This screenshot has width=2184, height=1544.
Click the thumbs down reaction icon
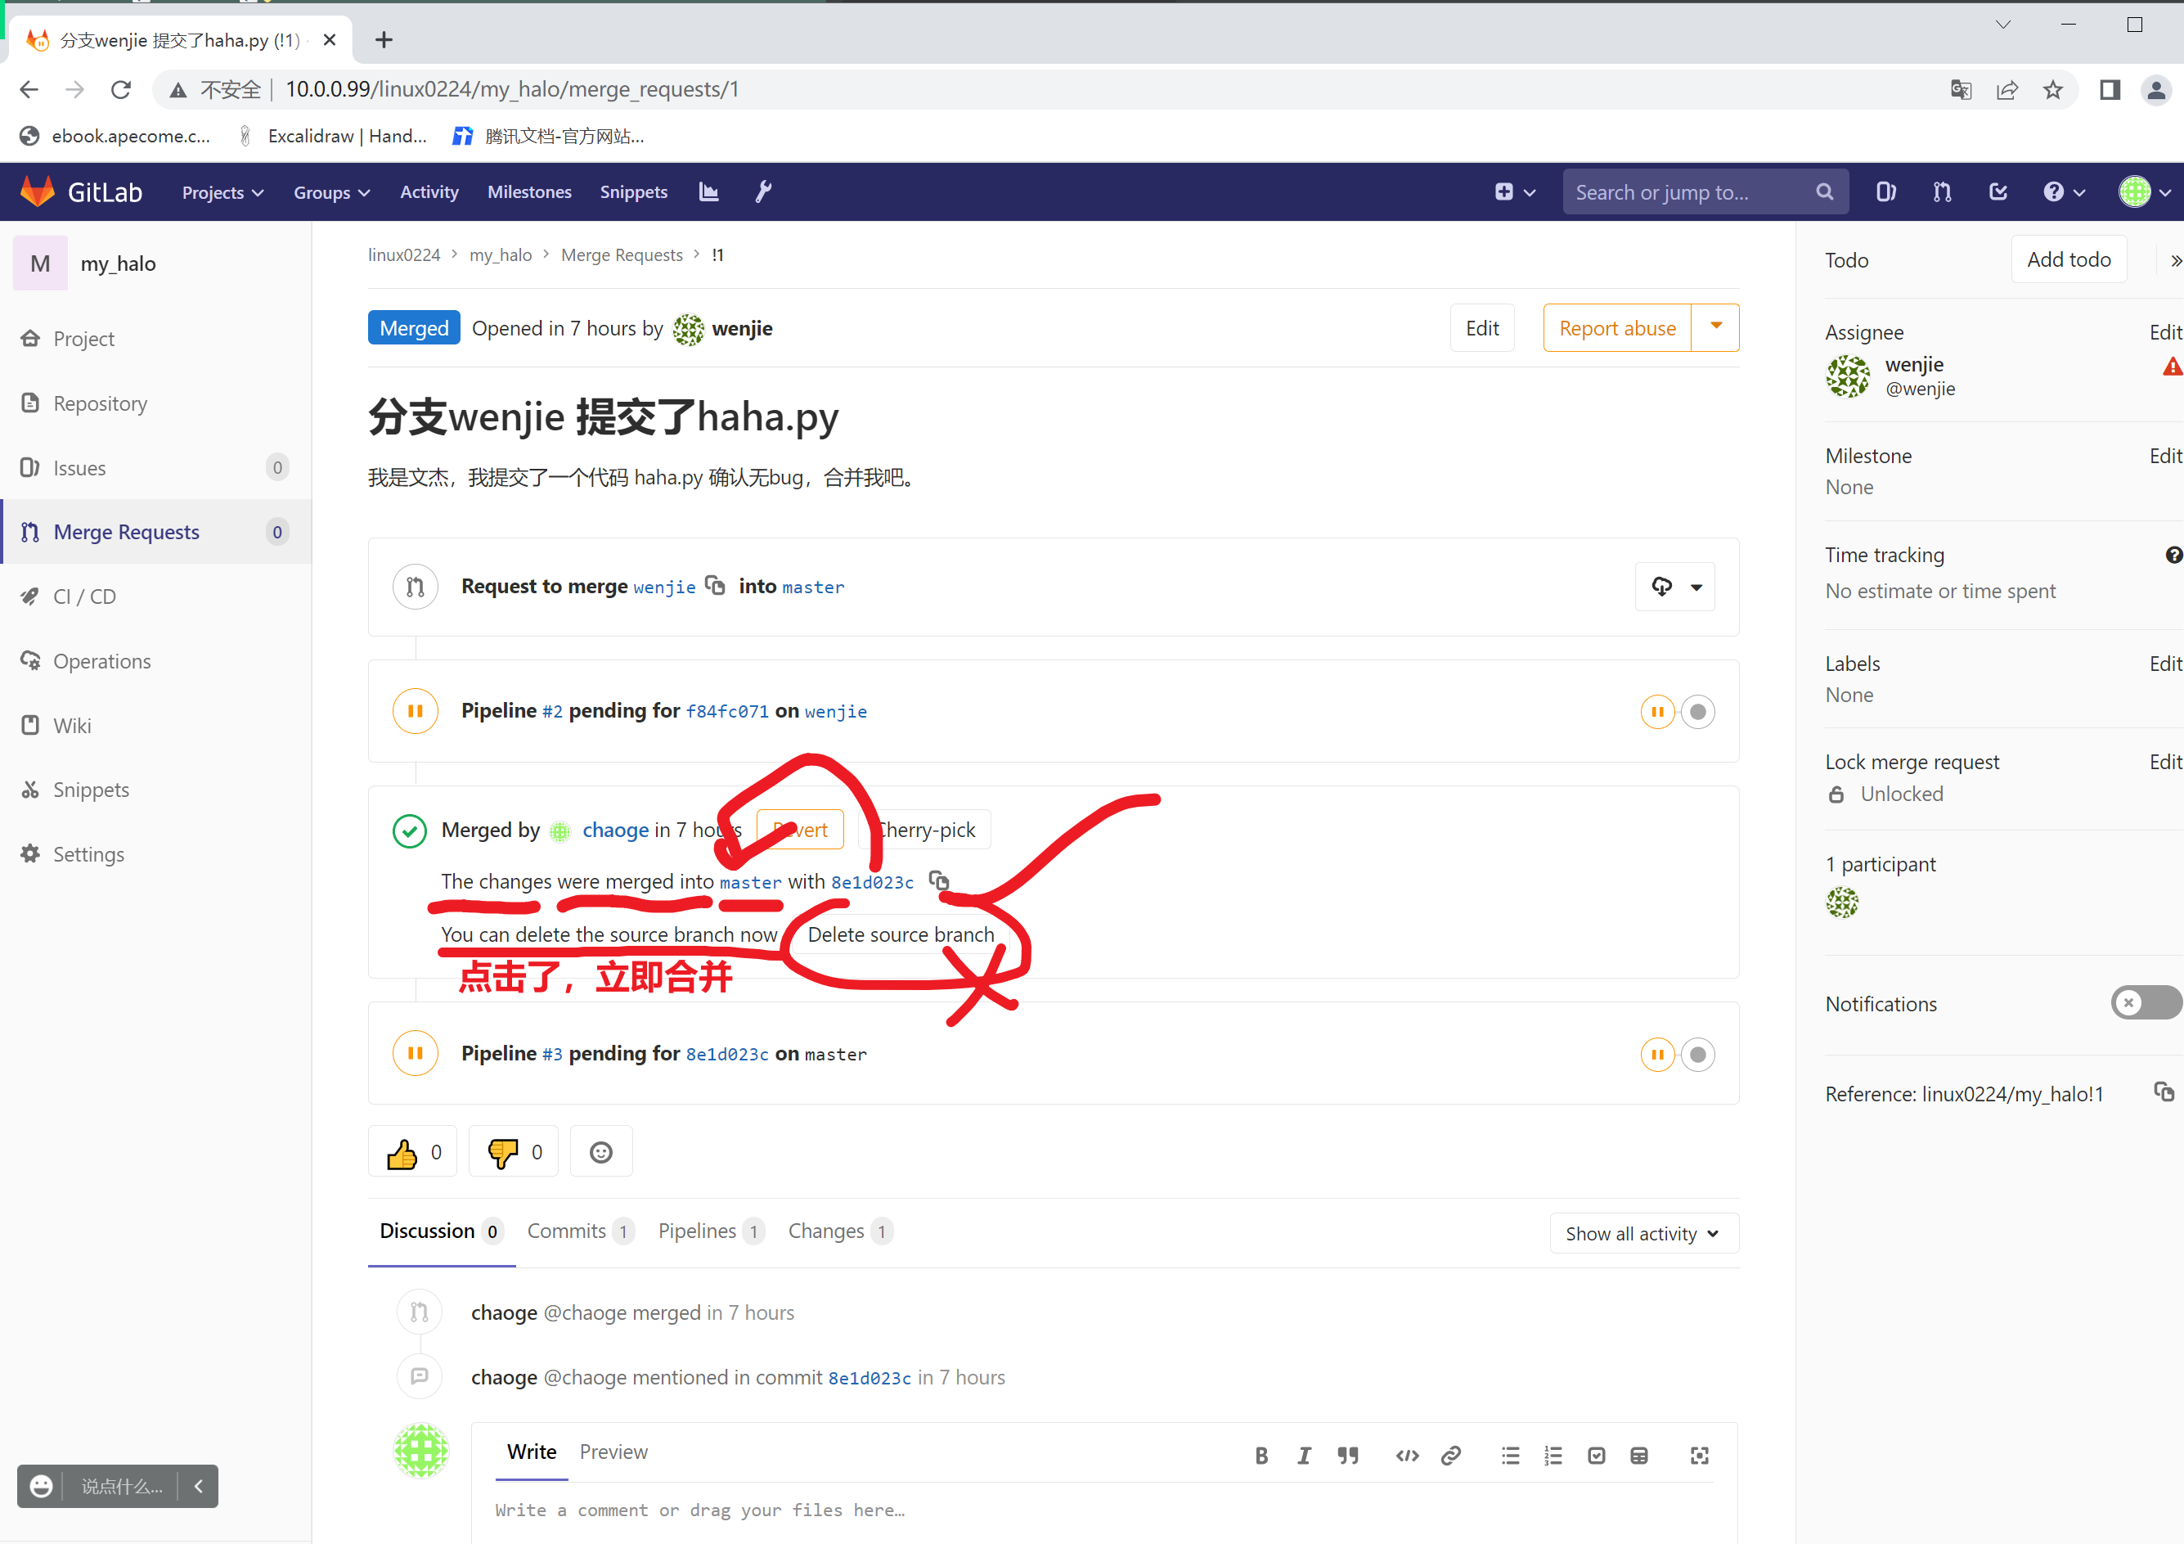pyautogui.click(x=502, y=1153)
